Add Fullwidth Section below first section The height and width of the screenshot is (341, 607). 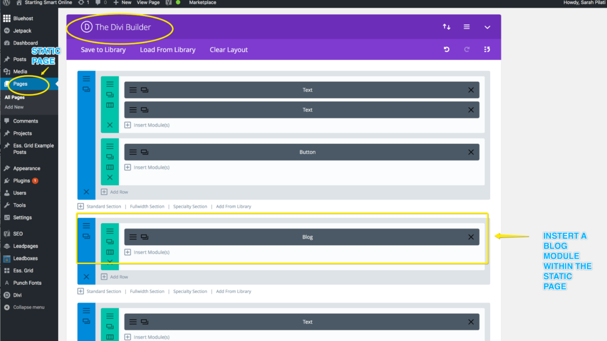point(147,207)
